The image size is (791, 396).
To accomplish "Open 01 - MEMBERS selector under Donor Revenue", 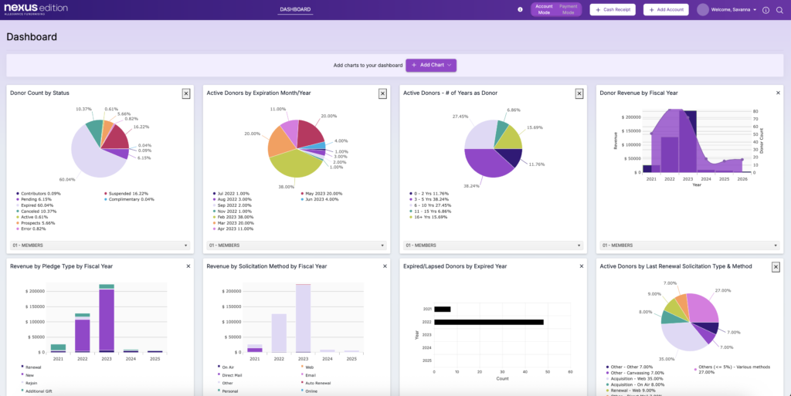I will 690,245.
